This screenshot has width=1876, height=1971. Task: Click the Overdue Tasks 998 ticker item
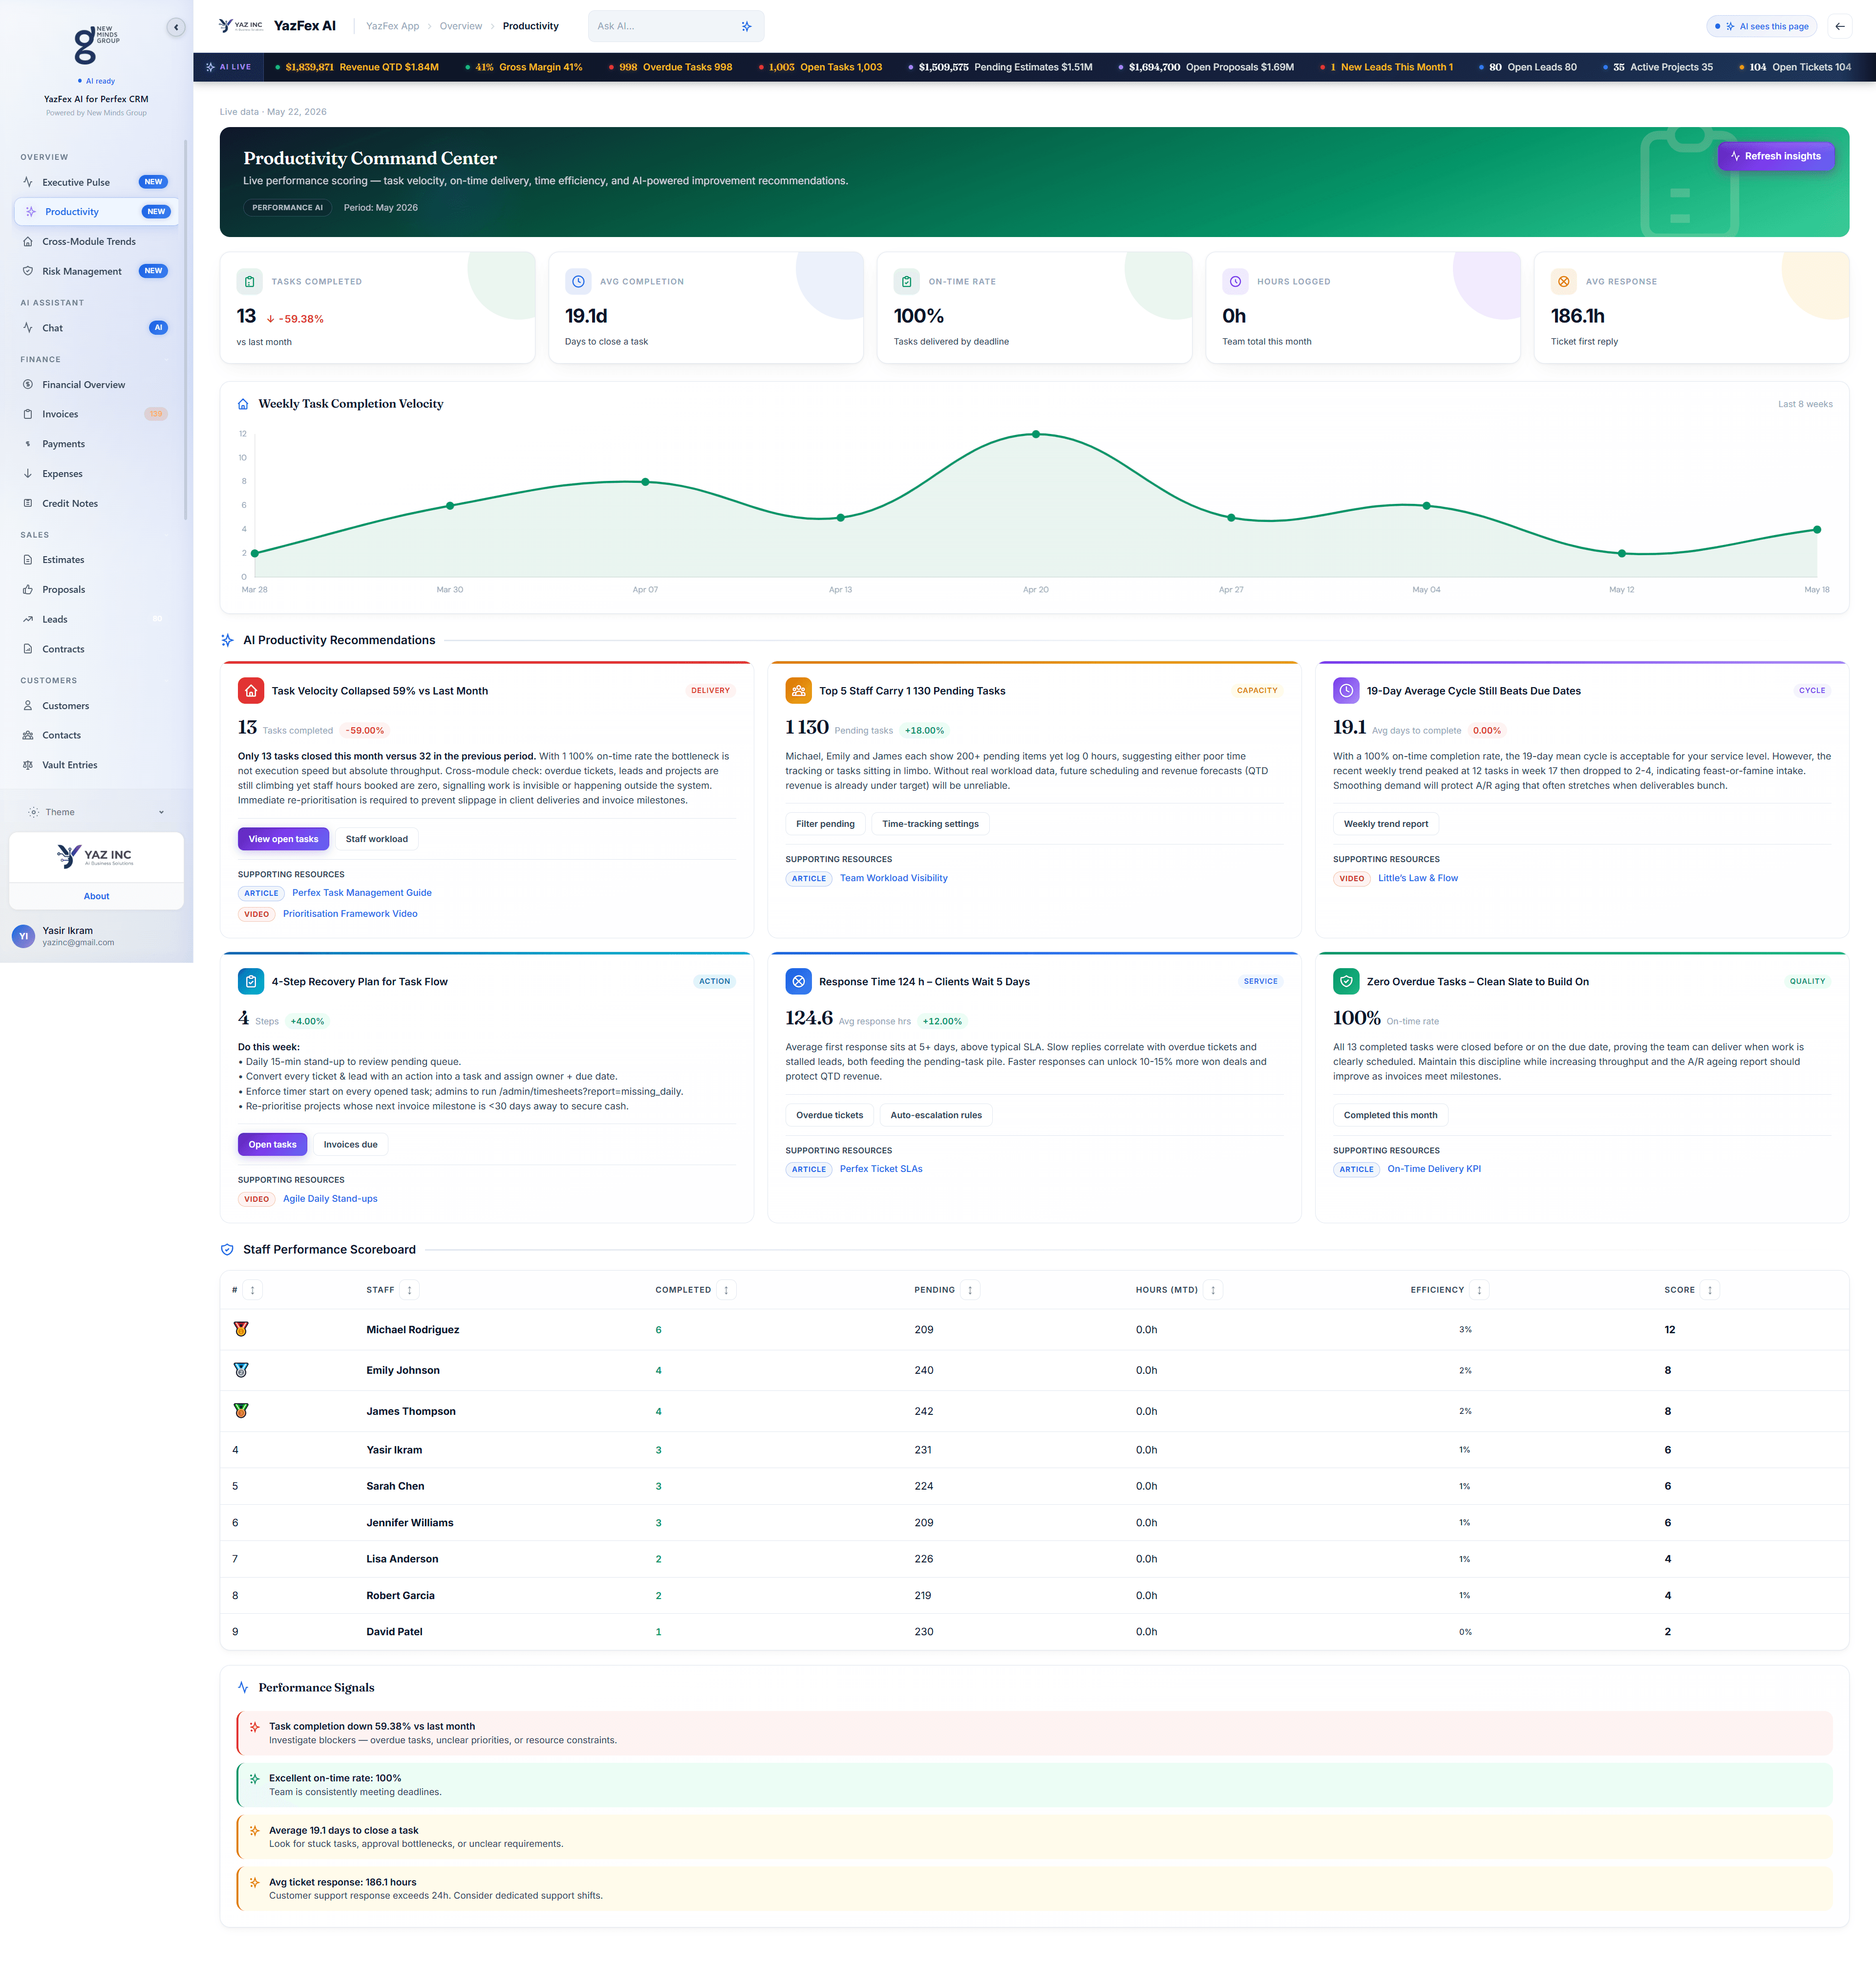pos(671,68)
